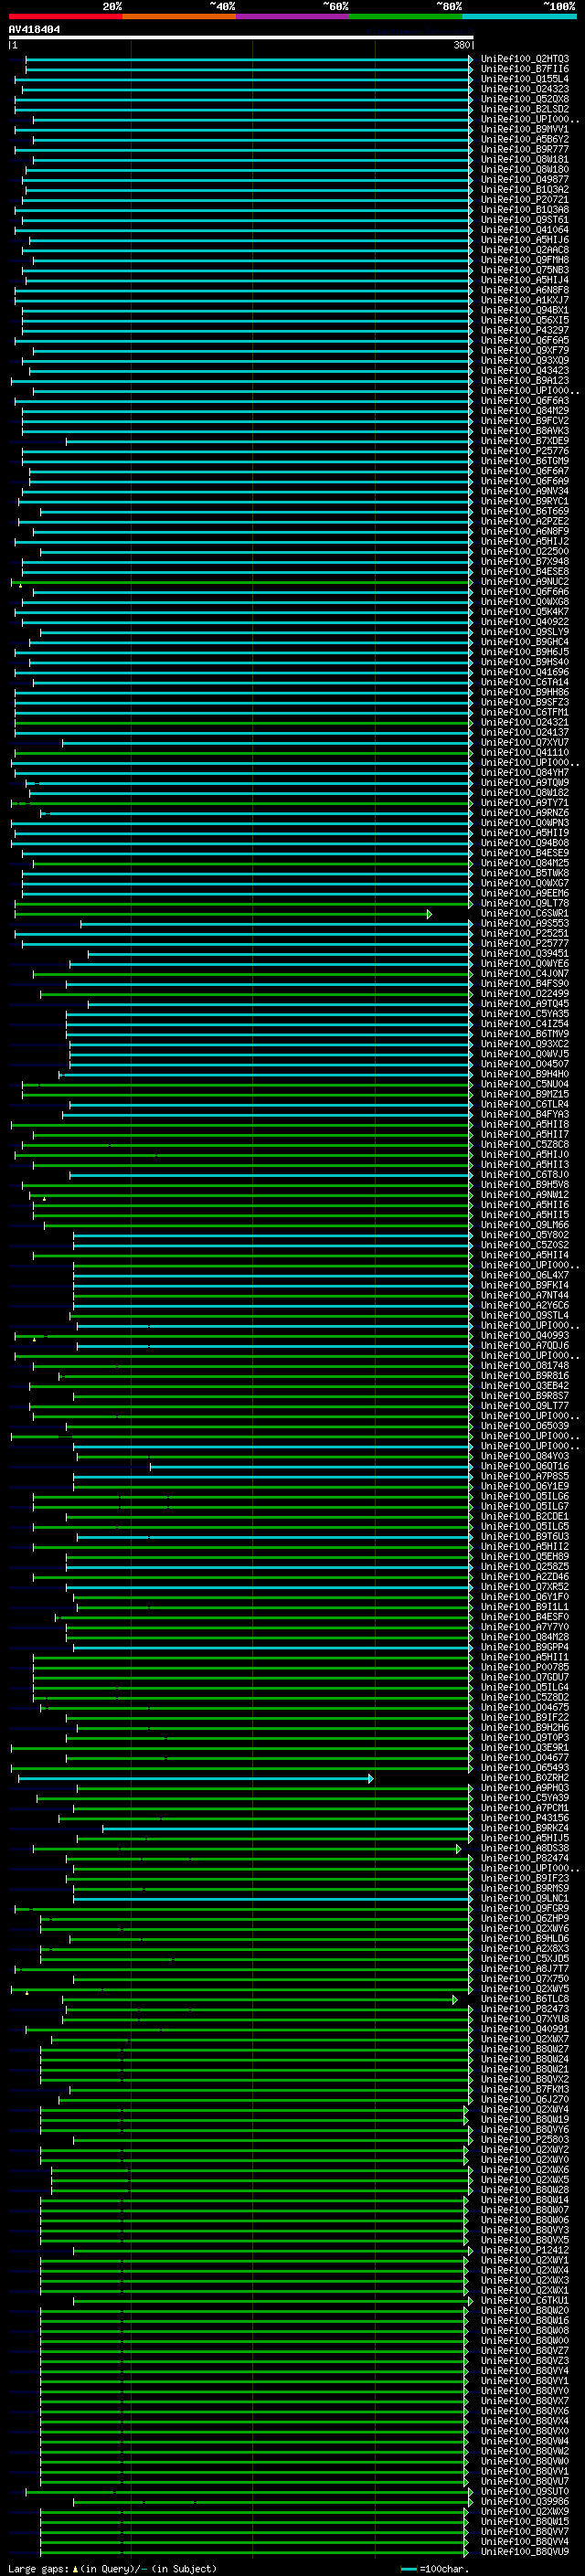The image size is (585, 2576).
Task: Select hit label UniRef100_Q8W180
Action: pyautogui.click(x=525, y=169)
